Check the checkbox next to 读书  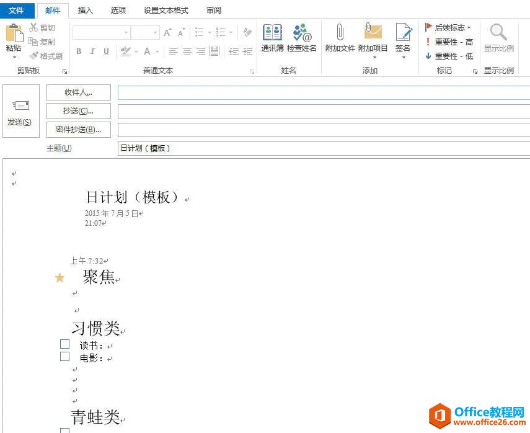point(64,343)
